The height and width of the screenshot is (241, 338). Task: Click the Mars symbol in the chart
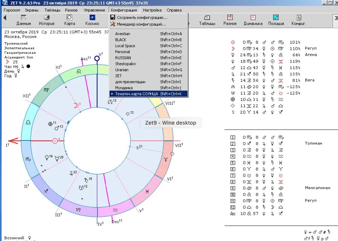[x=57, y=128]
